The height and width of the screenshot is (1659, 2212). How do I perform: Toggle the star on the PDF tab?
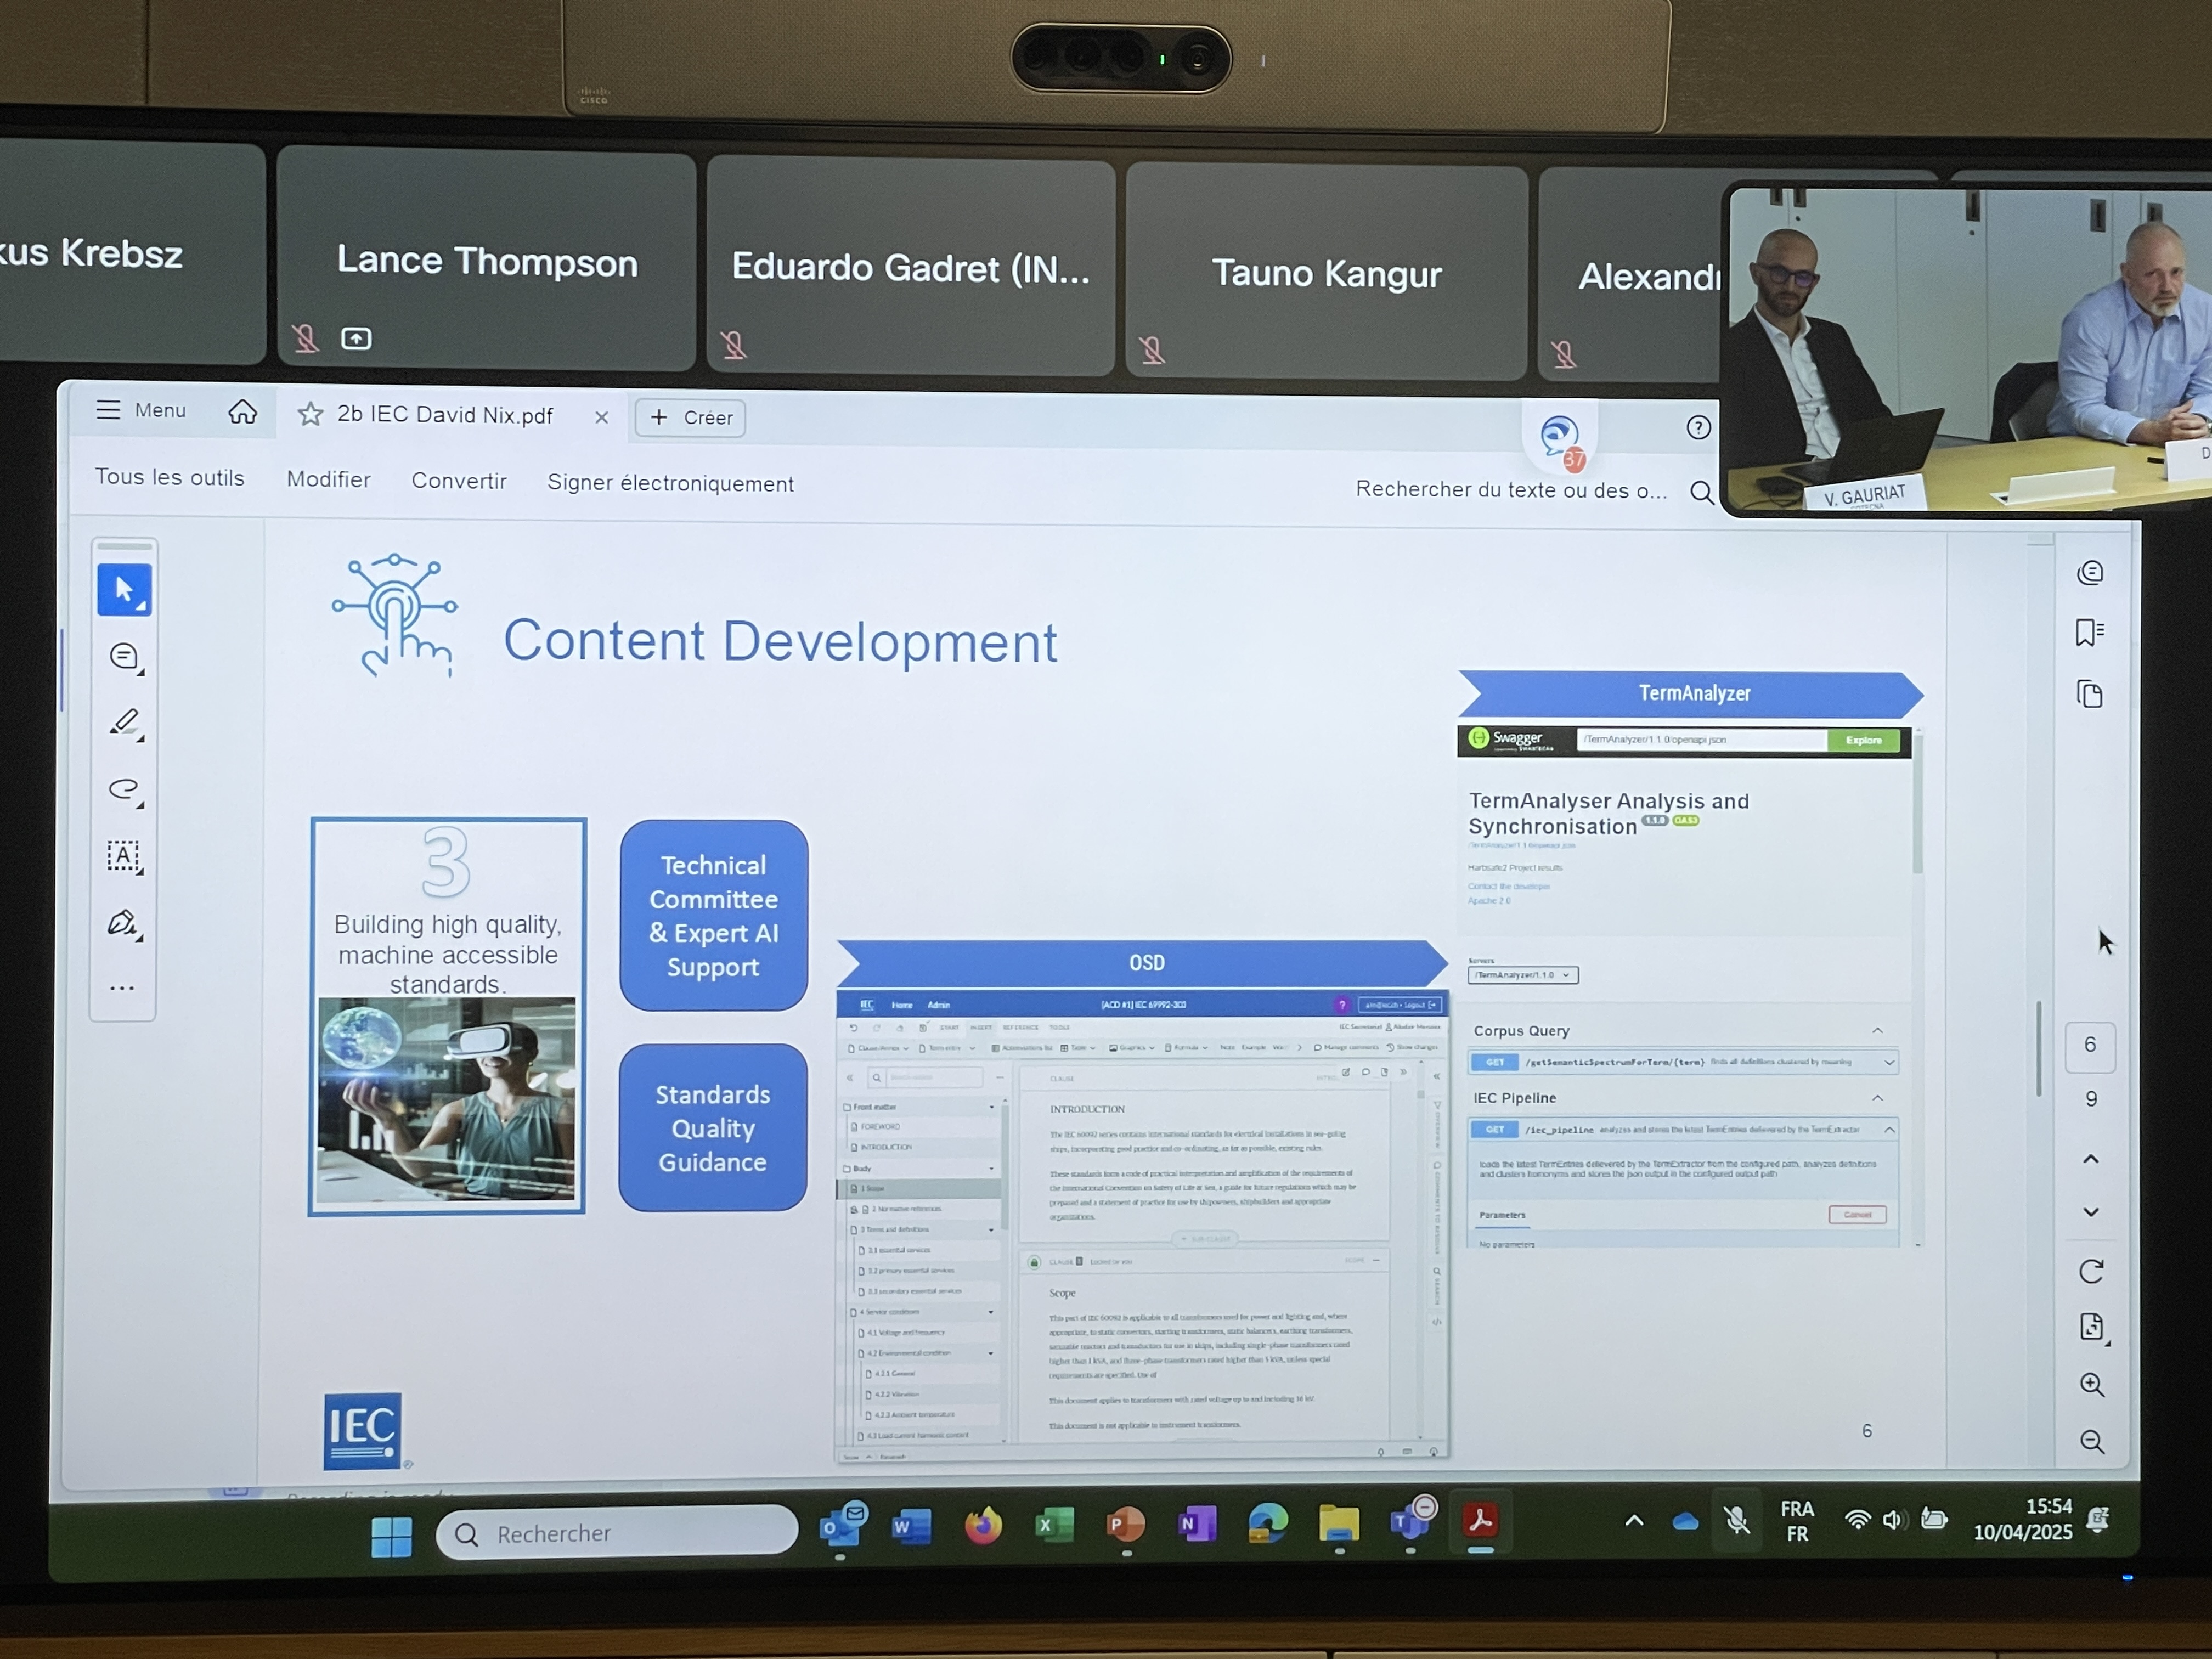(x=310, y=414)
